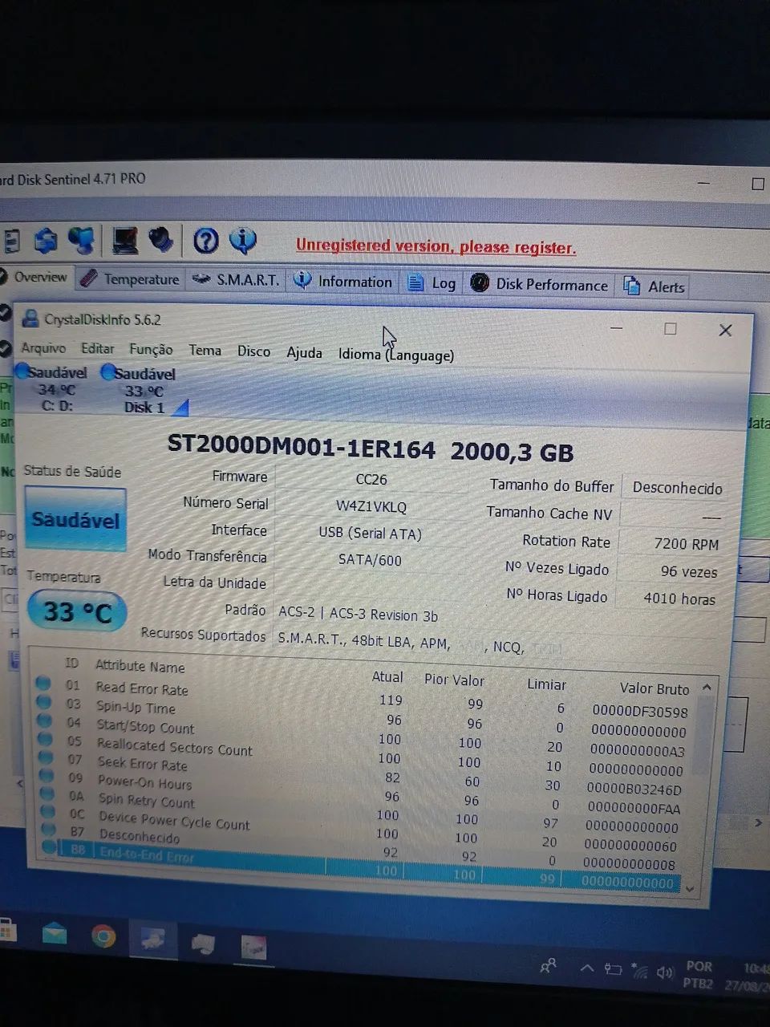Click the Rotation Rate value 7200 RPM
The height and width of the screenshot is (1027, 770).
click(685, 543)
